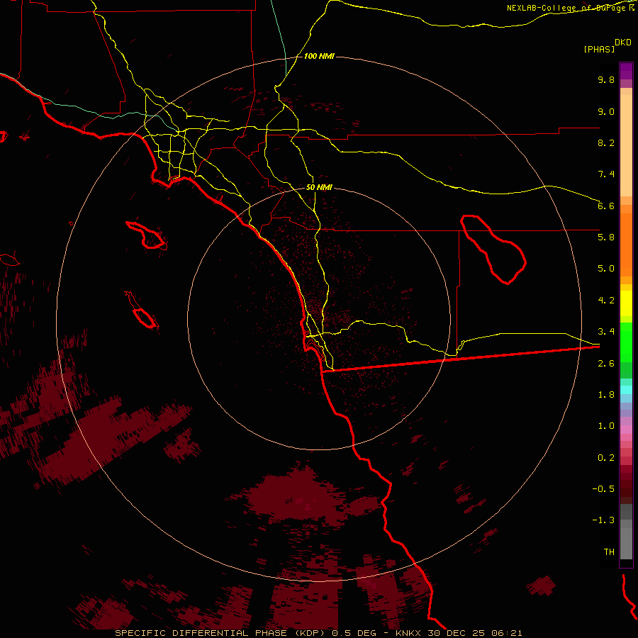The image size is (638, 638).
Task: Click the [PHAS] units label
Action: point(599,49)
